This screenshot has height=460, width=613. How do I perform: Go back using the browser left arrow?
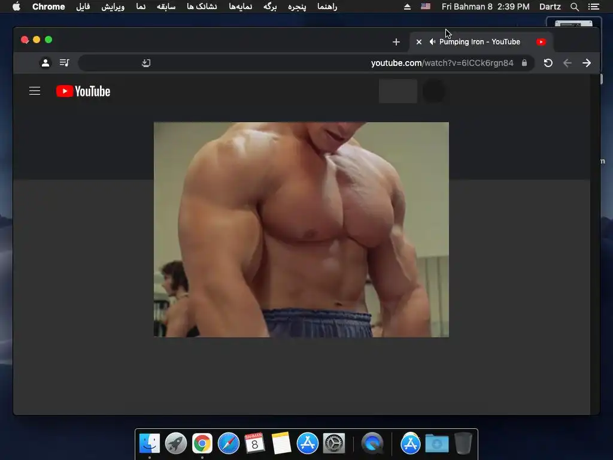(x=568, y=63)
